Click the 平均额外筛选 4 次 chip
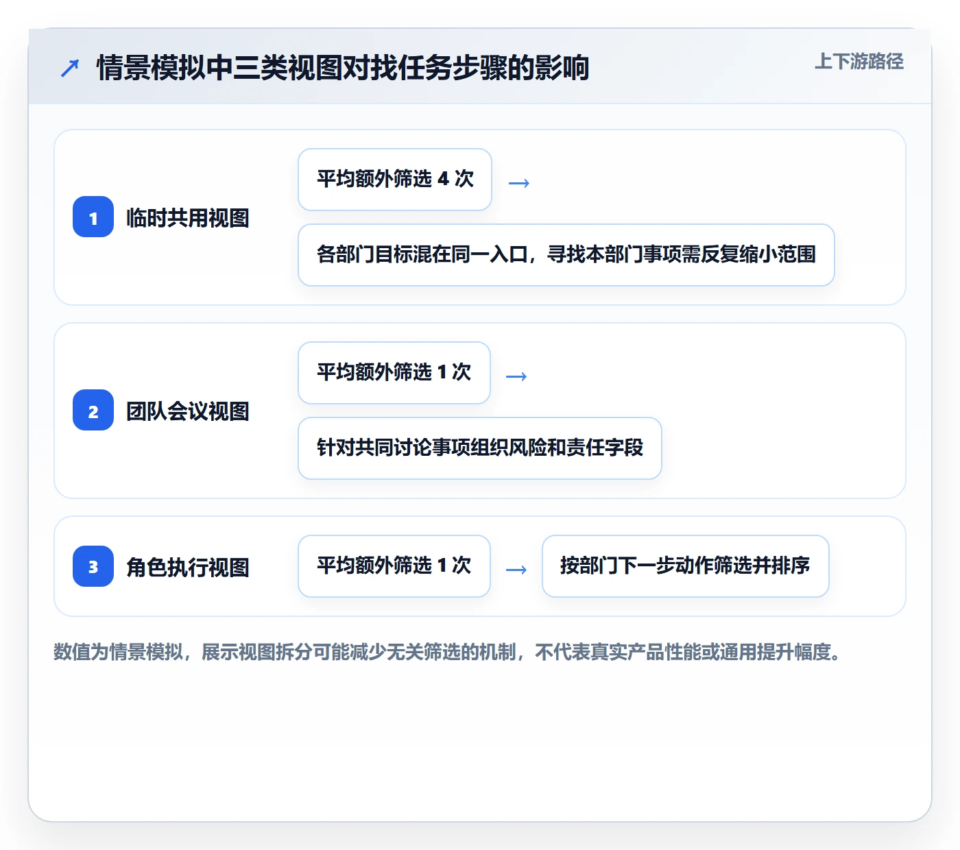960x850 pixels. click(395, 180)
